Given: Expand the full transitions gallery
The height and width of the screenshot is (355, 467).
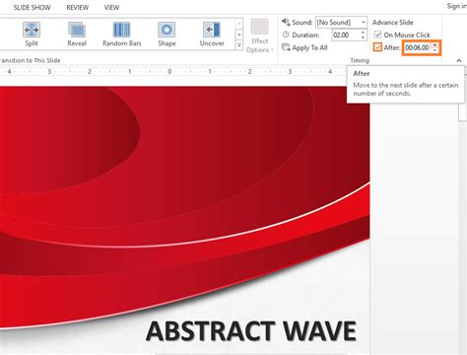Looking at the screenshot, I should pyautogui.click(x=239, y=45).
